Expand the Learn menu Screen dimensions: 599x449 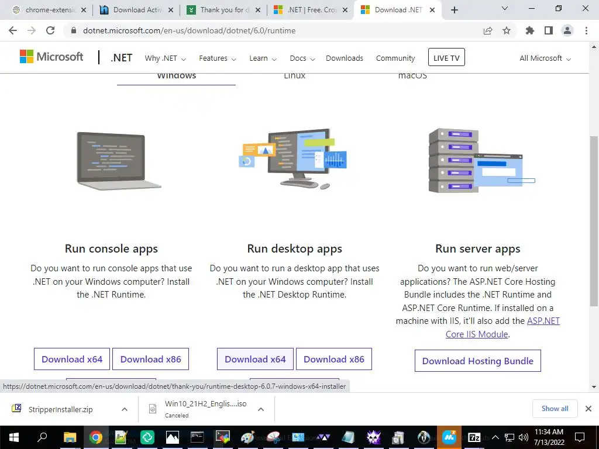(x=263, y=58)
